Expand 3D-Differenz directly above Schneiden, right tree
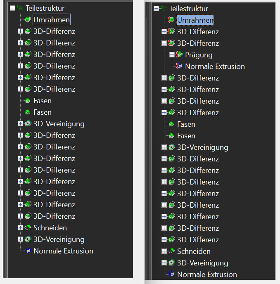Screen dimensions: 280x284 click(164, 239)
